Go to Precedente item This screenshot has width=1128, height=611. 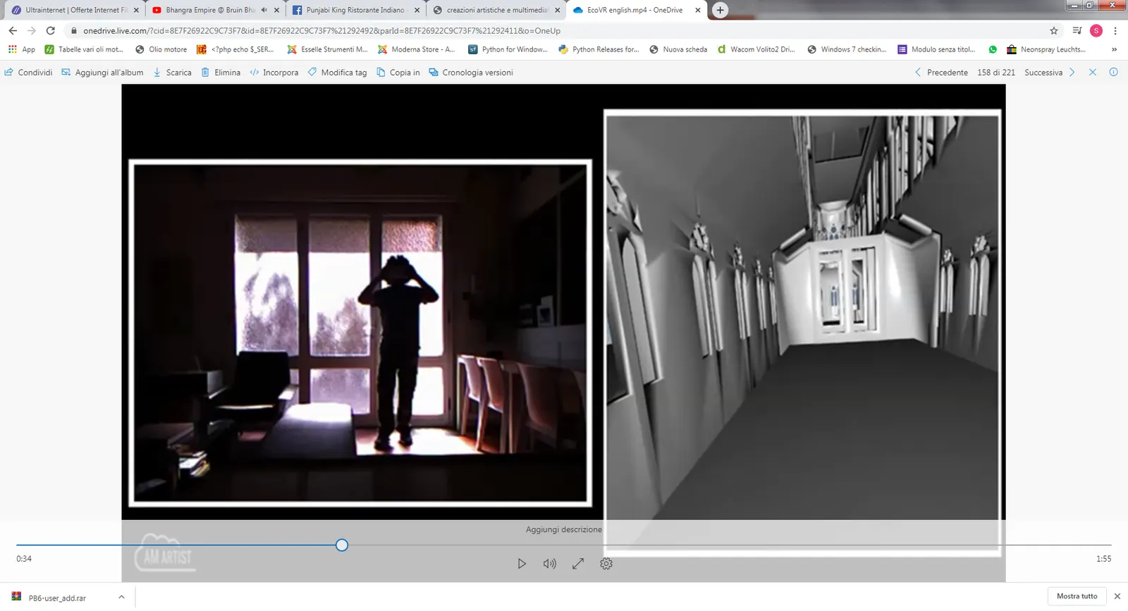click(940, 73)
